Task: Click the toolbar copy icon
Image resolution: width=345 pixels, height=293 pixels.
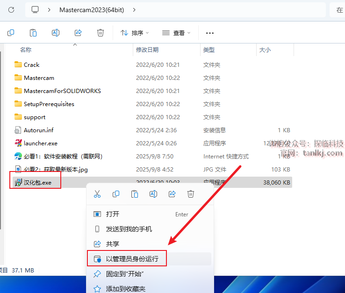Action: click(x=11, y=33)
